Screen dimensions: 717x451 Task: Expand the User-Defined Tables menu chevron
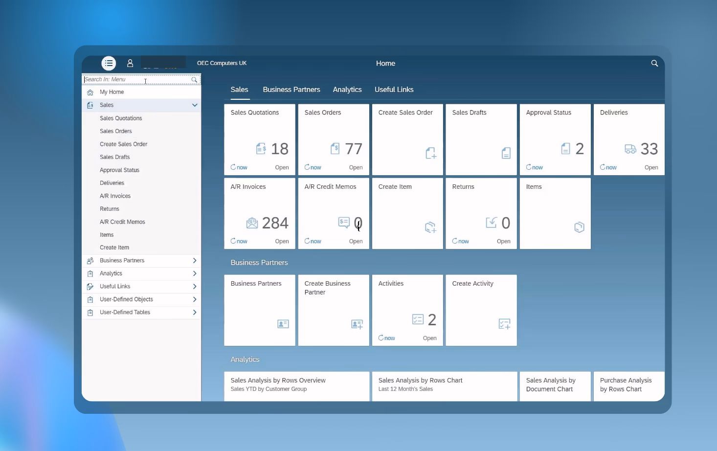coord(195,313)
